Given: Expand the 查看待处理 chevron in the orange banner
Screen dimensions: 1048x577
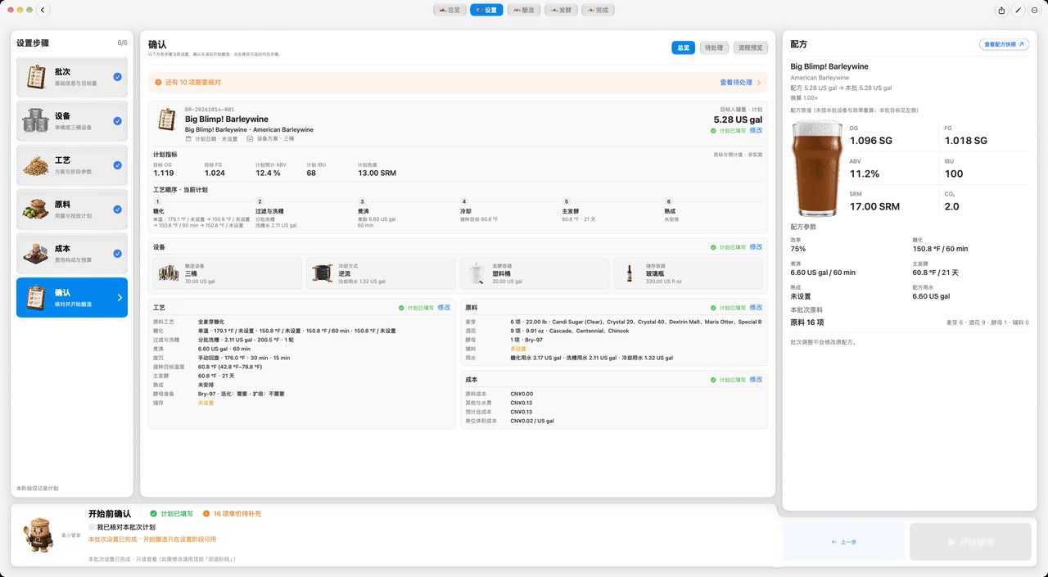Looking at the screenshot, I should click(759, 83).
